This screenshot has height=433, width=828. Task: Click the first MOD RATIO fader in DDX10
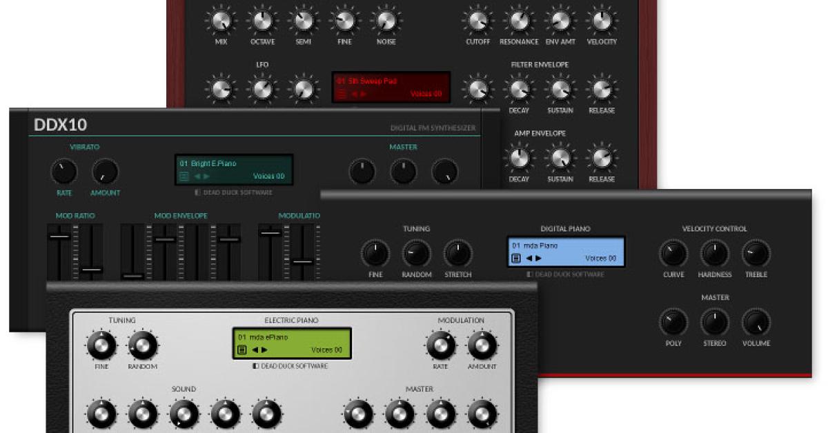[59, 236]
